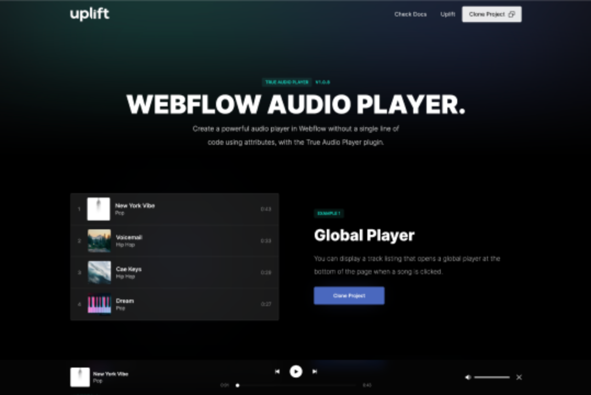Image resolution: width=591 pixels, height=395 pixels.
Task: Click the Voicemail album cover
Action: coord(99,241)
